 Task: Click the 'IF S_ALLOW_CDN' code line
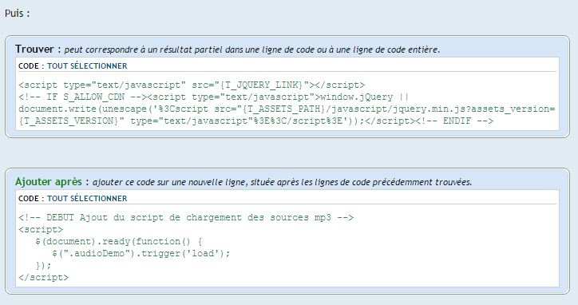(x=214, y=97)
